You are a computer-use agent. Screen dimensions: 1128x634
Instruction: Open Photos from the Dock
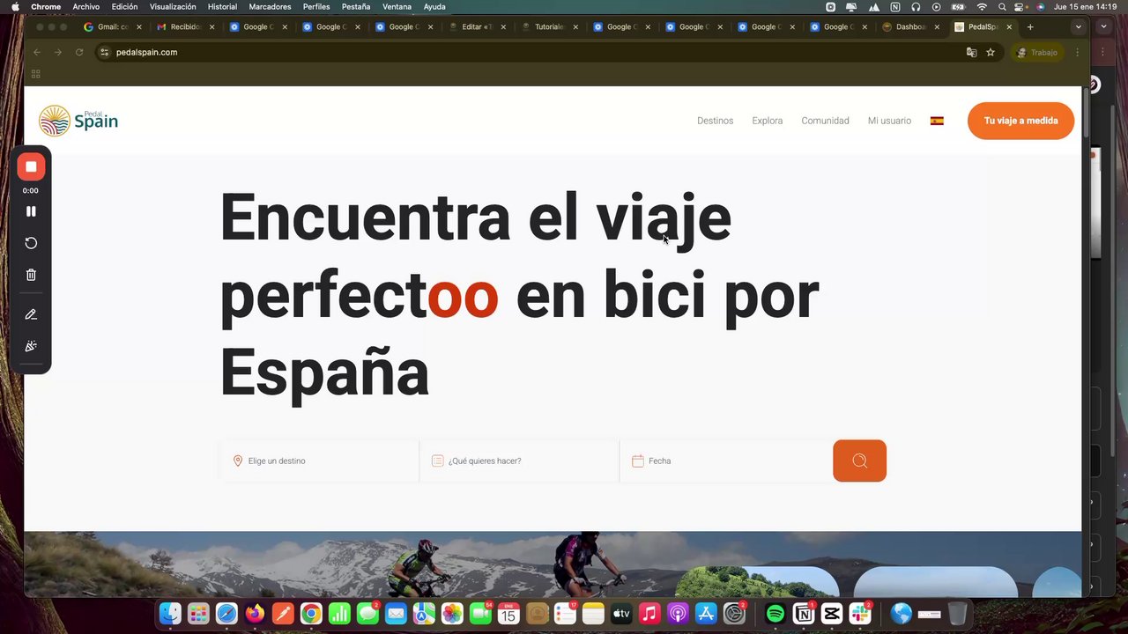[x=452, y=613]
